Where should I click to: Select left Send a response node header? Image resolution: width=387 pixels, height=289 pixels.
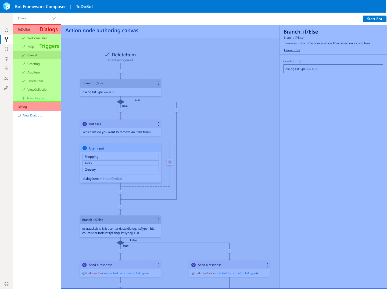click(120, 265)
